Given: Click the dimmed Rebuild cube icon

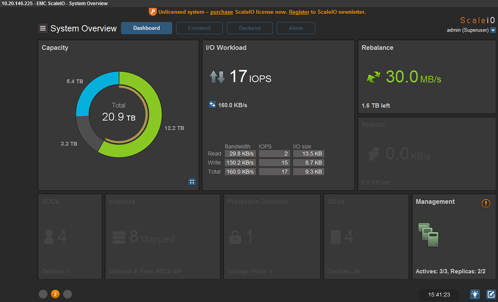Looking at the screenshot, I should point(374,154).
